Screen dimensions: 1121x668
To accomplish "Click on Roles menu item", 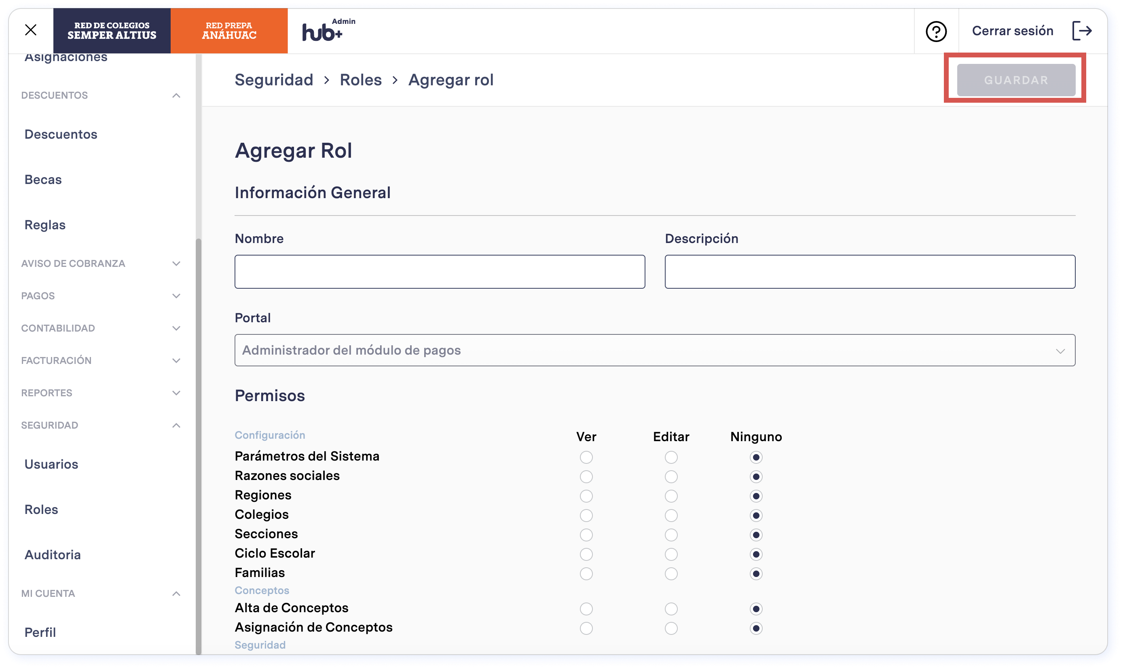I will (x=42, y=509).
